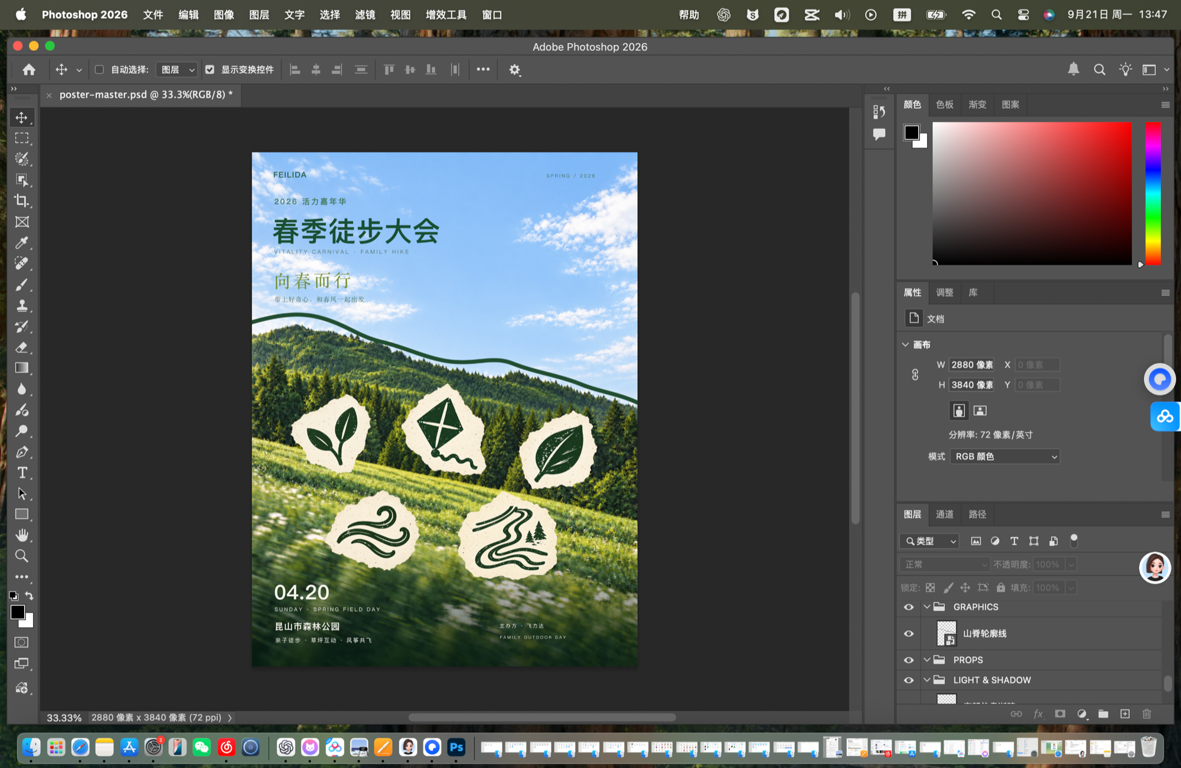Click the add layer mask icon

pos(1060,714)
